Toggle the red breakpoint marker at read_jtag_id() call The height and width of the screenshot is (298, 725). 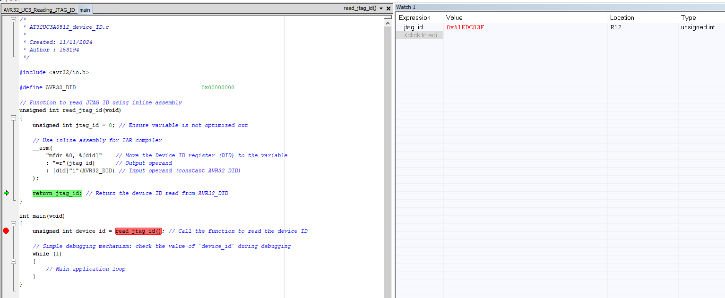[x=6, y=231]
